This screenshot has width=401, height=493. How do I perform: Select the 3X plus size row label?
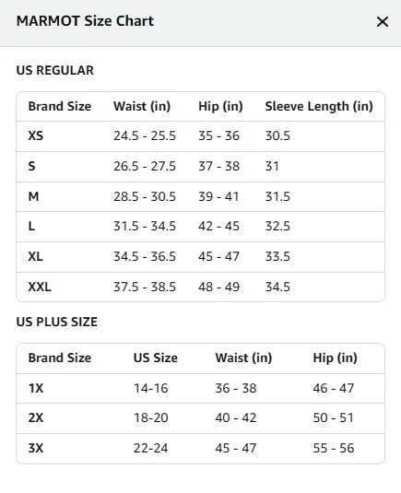36,448
